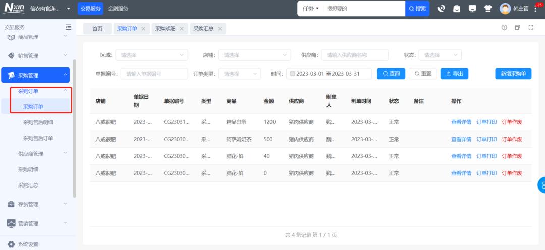Print the 精品白条 order
Screen dimensions: 545x250
point(486,122)
